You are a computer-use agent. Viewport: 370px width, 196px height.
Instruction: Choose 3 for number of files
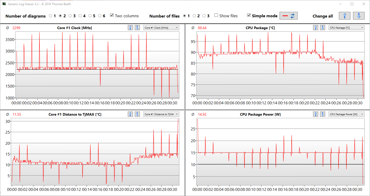(204, 16)
